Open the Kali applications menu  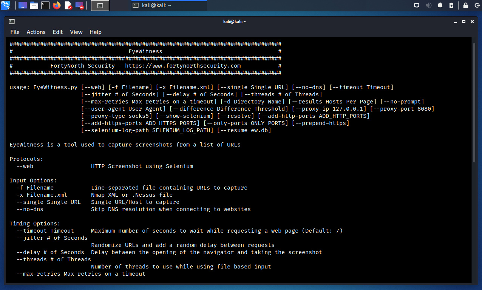point(6,5)
